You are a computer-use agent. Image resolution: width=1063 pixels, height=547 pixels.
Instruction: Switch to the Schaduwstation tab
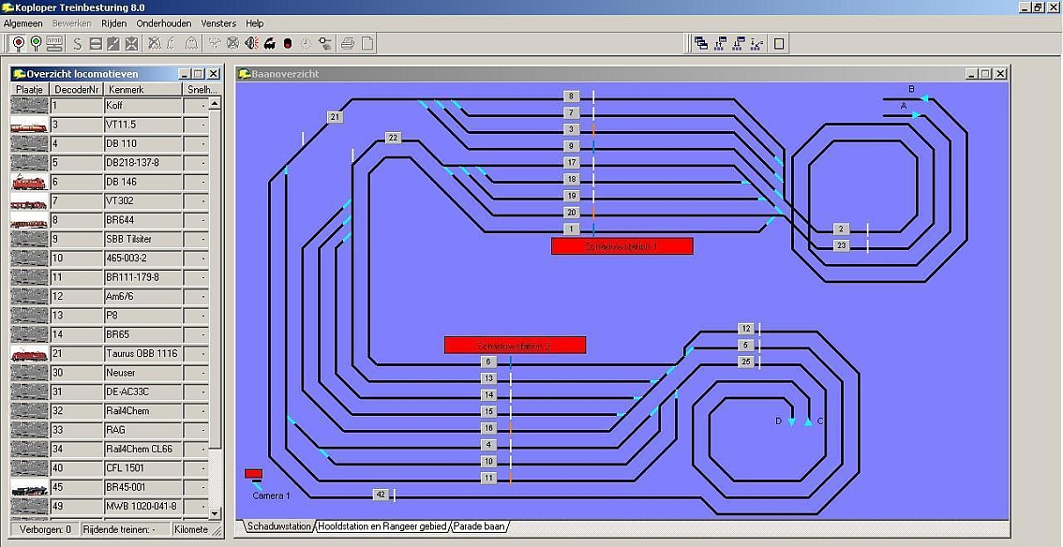(278, 526)
